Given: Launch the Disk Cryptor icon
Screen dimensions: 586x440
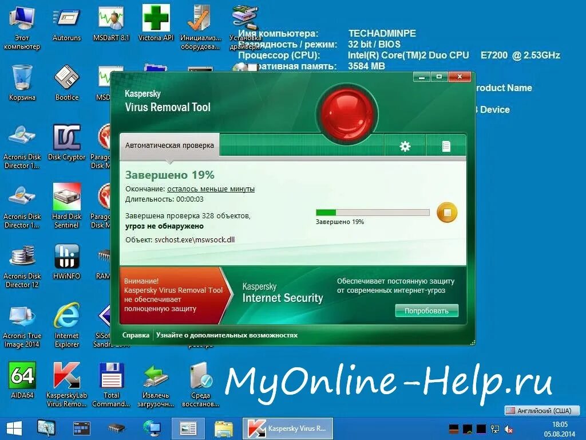Looking at the screenshot, I should click(66, 143).
